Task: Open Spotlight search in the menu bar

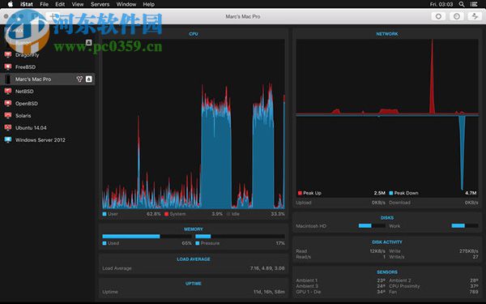Action: pyautogui.click(x=462, y=4)
